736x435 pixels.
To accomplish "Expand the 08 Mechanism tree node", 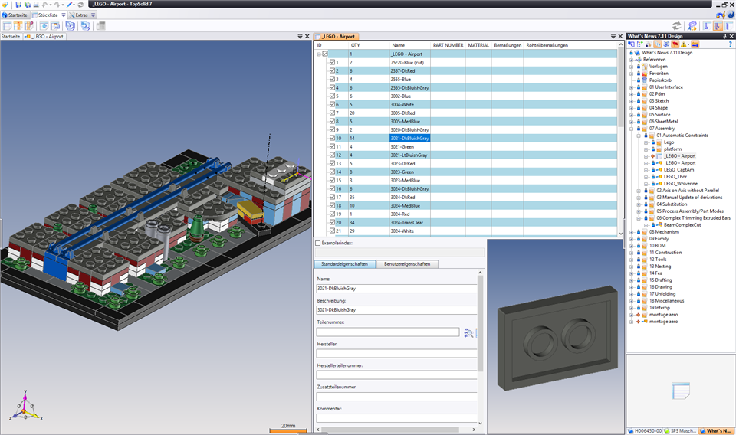I will coord(631,232).
